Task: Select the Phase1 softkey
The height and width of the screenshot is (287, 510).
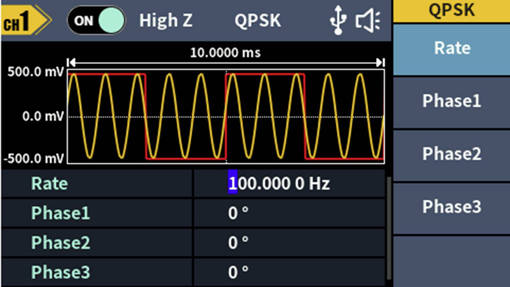Action: pyautogui.click(x=451, y=101)
